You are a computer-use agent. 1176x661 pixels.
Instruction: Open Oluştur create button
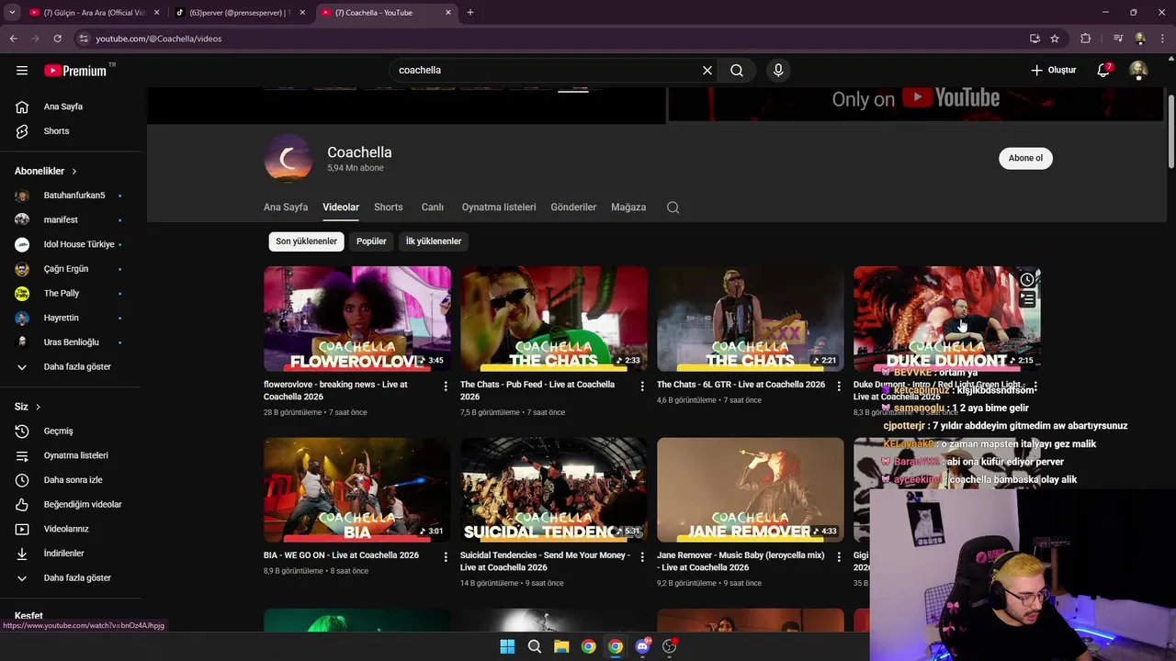1053,70
